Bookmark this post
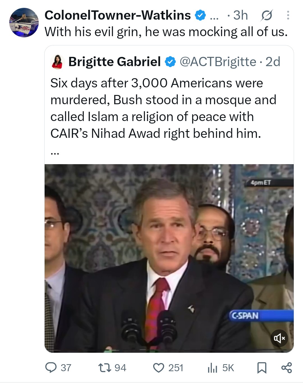The image size is (303, 388). pyautogui.click(x=262, y=368)
